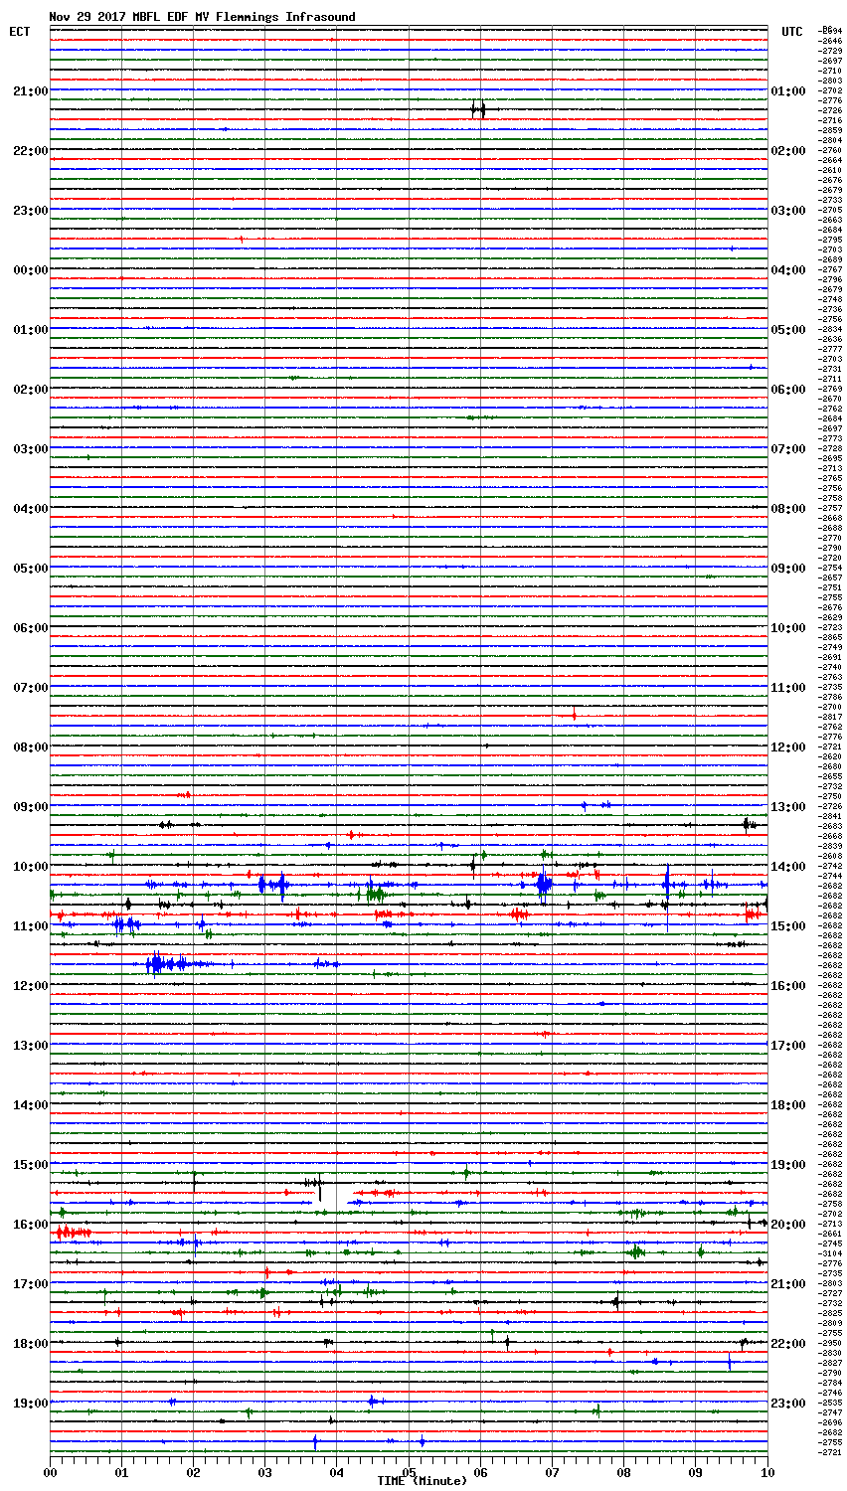847x1491 pixels.
Task: Pick the 03:00 label on the UTC axis
Action: [788, 211]
